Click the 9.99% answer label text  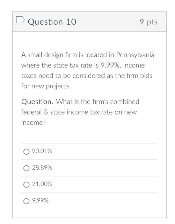pyautogui.click(x=40, y=200)
